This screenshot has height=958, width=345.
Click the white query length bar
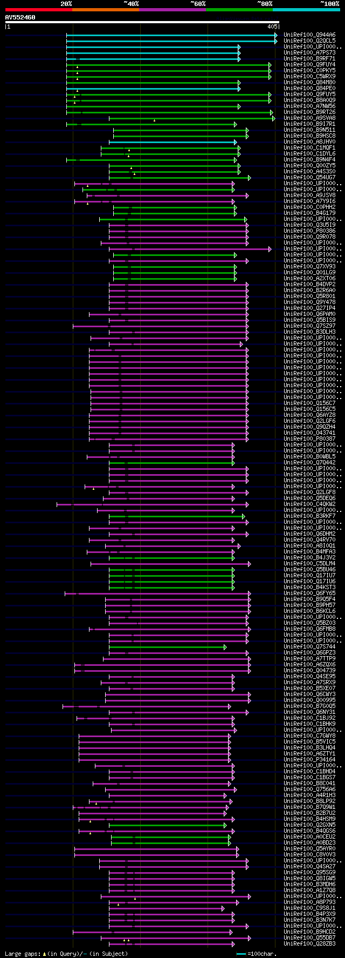click(x=142, y=23)
